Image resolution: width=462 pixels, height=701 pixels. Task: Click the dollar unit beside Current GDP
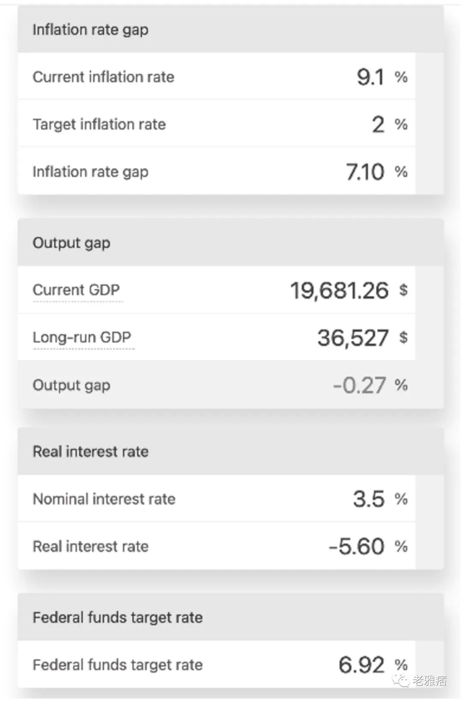coord(403,290)
